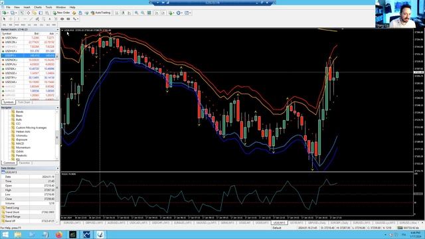Toggle the Navigator panel toolbar icon
The image size is (425, 239).
(35, 13)
